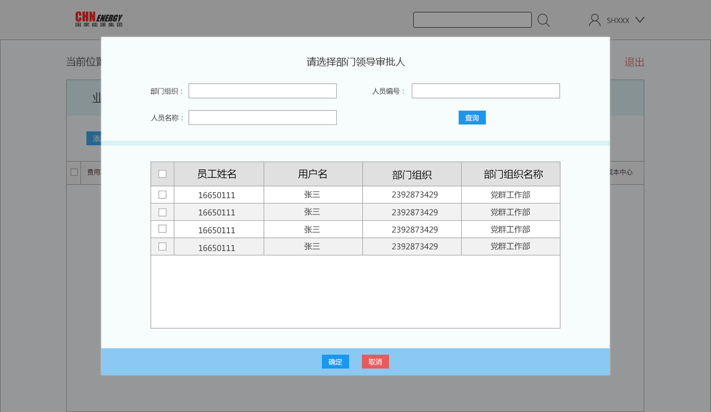The width and height of the screenshot is (711, 412).
Task: Click the 确定 button
Action: [x=335, y=361]
